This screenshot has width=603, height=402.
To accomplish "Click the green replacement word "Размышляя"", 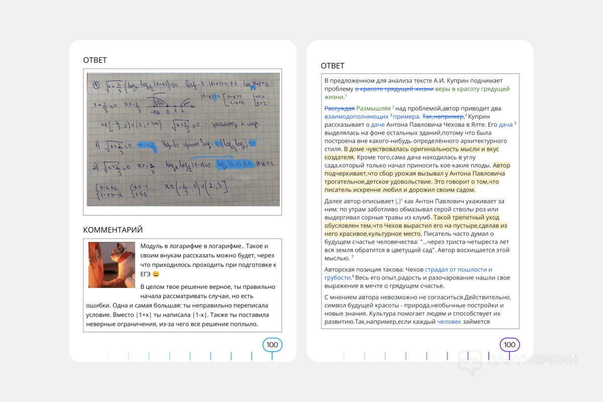I will [x=373, y=108].
